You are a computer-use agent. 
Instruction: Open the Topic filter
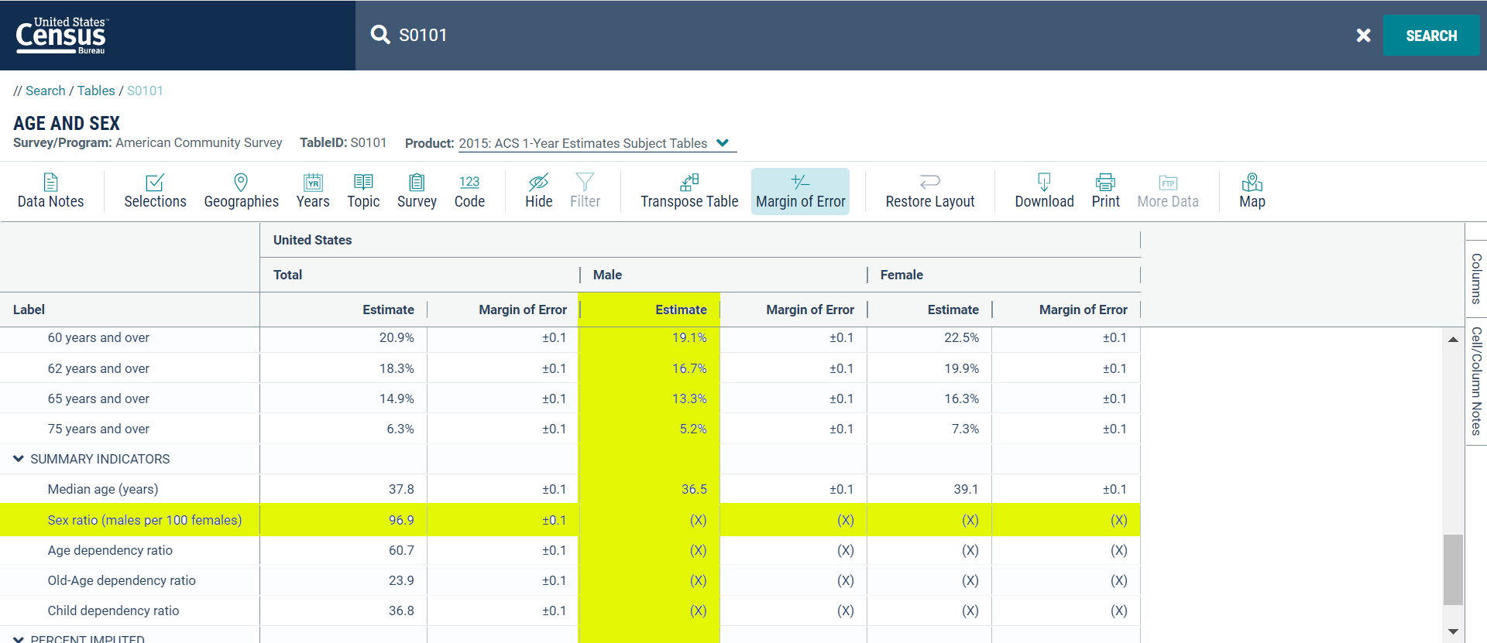[363, 191]
